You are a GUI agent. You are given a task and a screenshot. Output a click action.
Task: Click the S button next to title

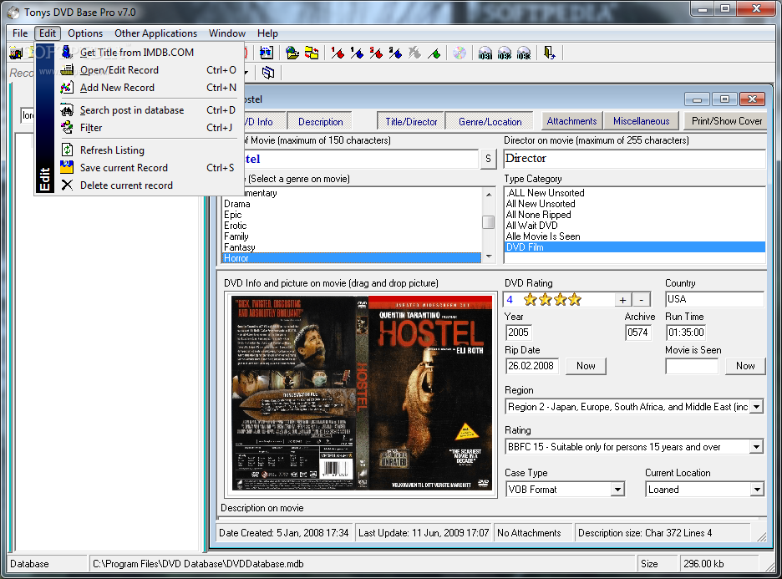point(488,159)
